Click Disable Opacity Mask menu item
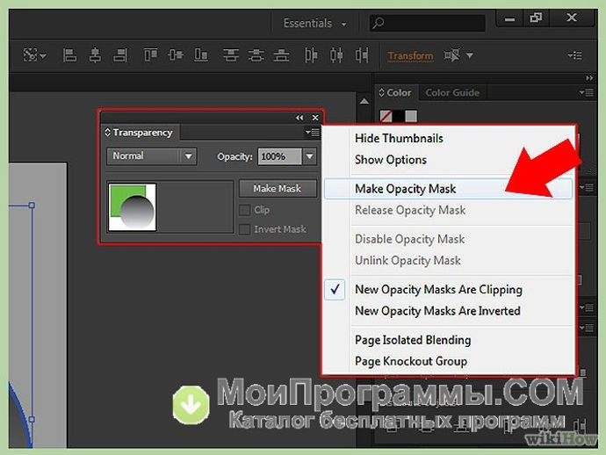 [409, 239]
